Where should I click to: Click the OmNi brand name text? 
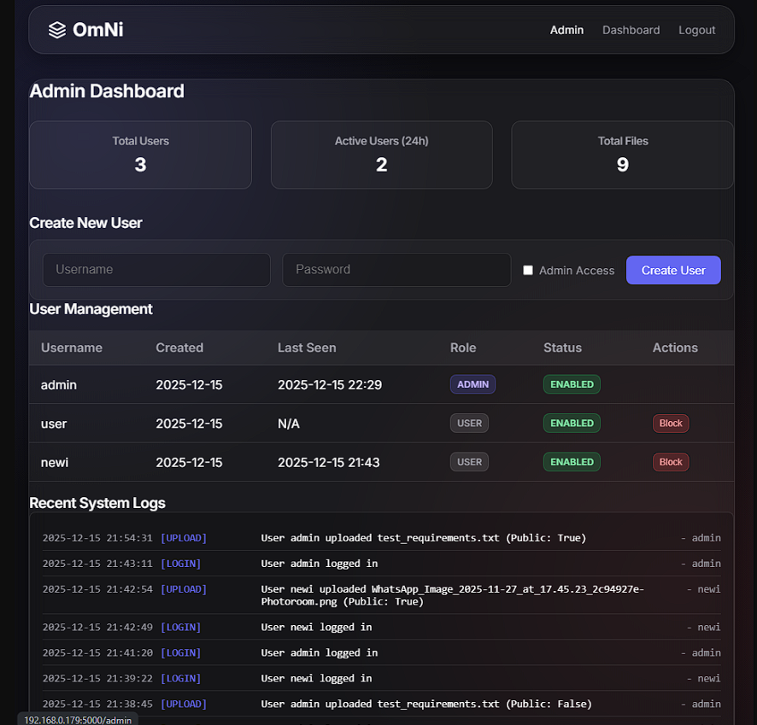pos(97,30)
